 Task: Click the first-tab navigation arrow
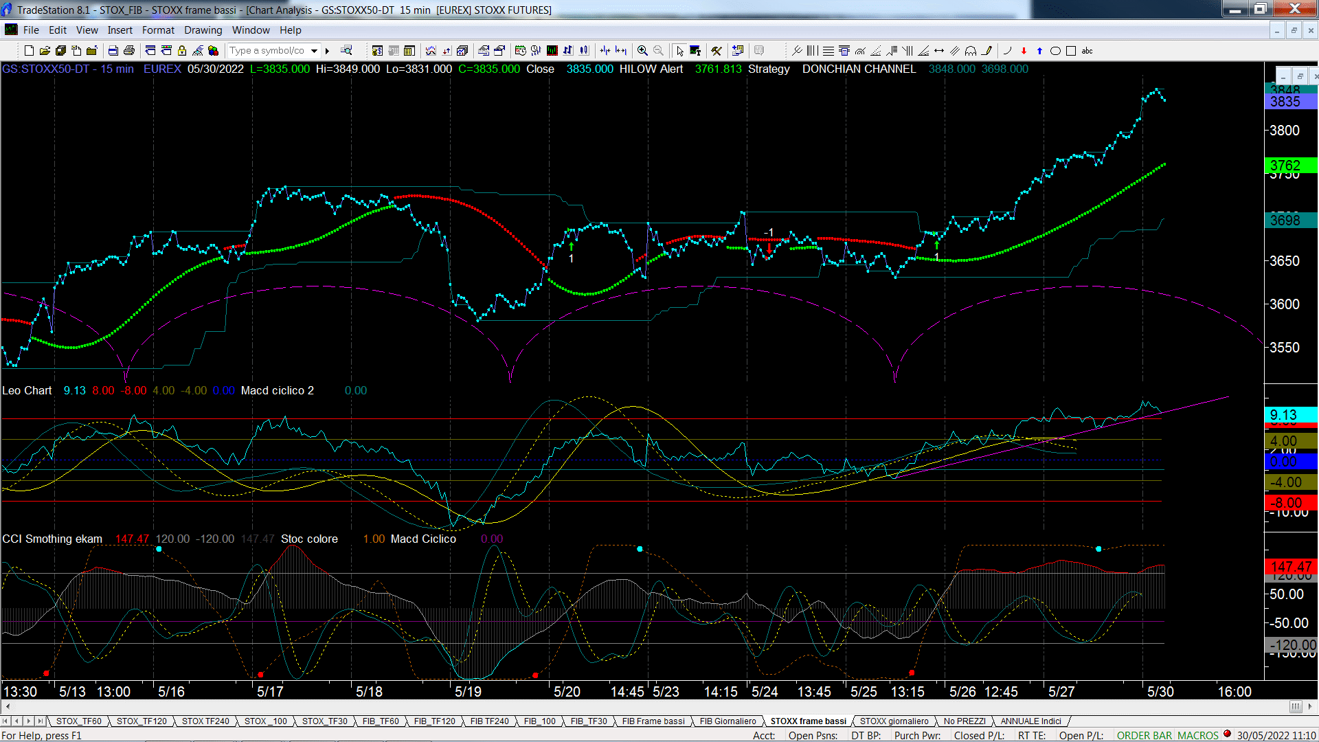(5, 721)
